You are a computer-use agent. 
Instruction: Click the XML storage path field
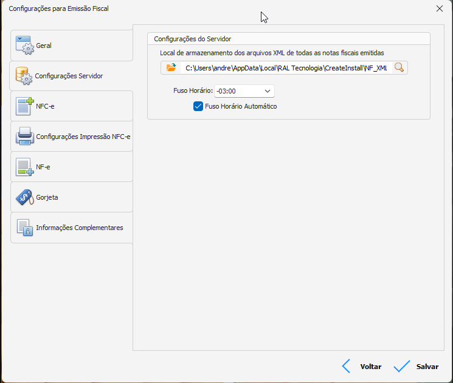pyautogui.click(x=285, y=68)
